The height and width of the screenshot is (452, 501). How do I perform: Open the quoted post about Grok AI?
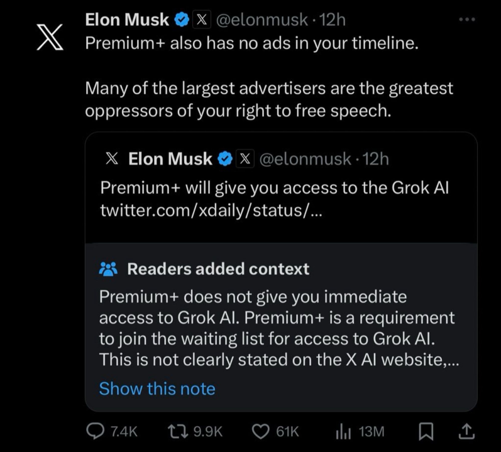[x=275, y=188]
